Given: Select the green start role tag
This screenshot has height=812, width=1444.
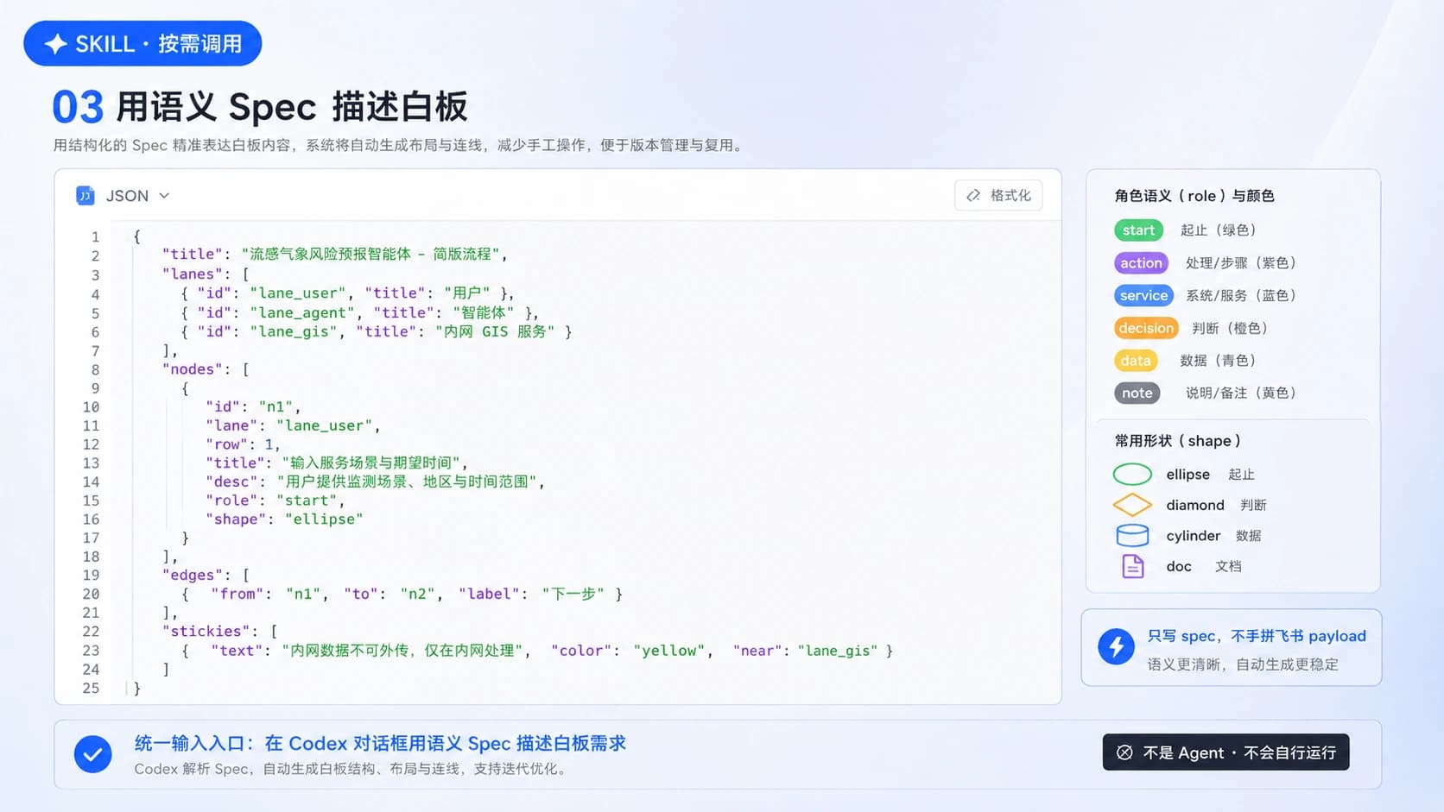Looking at the screenshot, I should [1138, 230].
